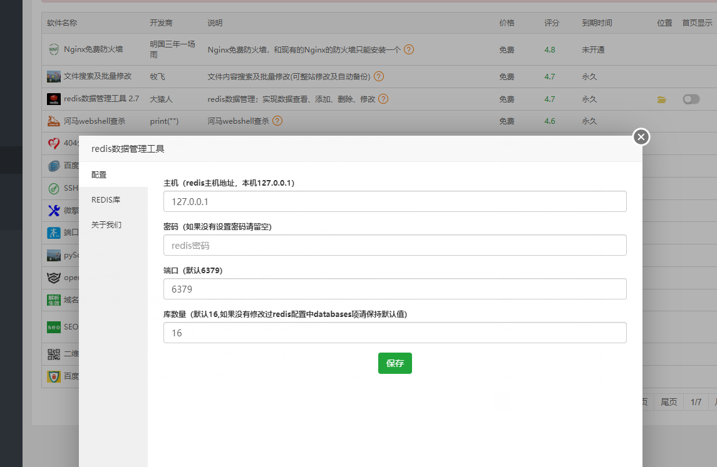Click the SSH plugin green icon
This screenshot has height=467, width=717.
click(x=54, y=188)
